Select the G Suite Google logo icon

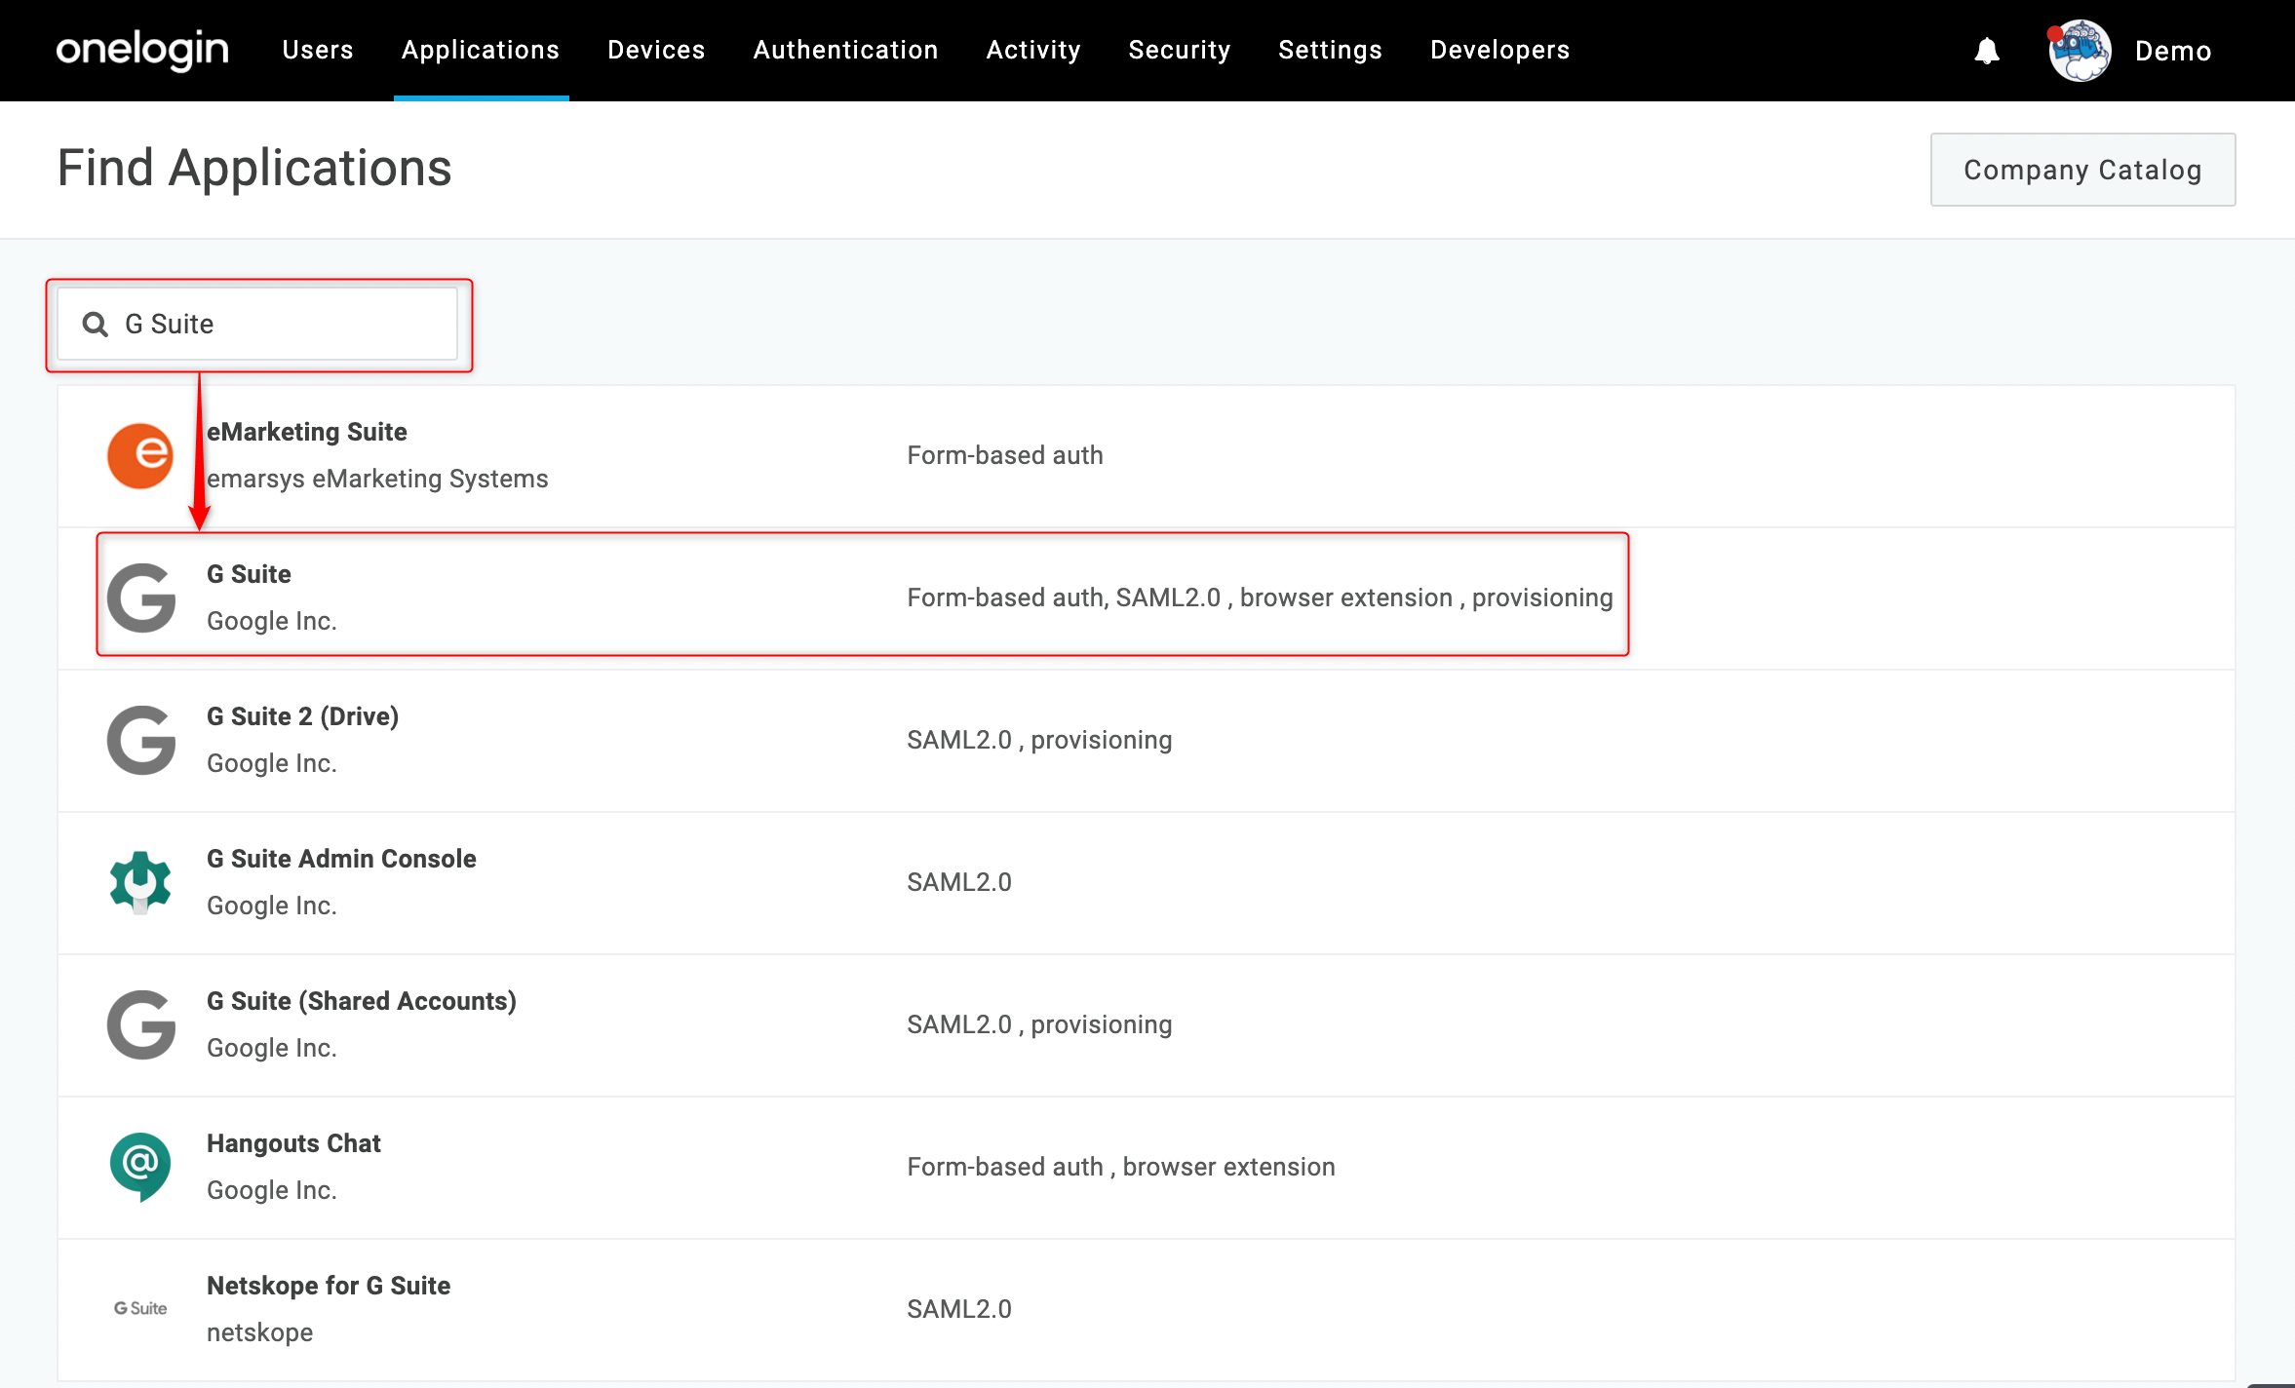[x=140, y=598]
